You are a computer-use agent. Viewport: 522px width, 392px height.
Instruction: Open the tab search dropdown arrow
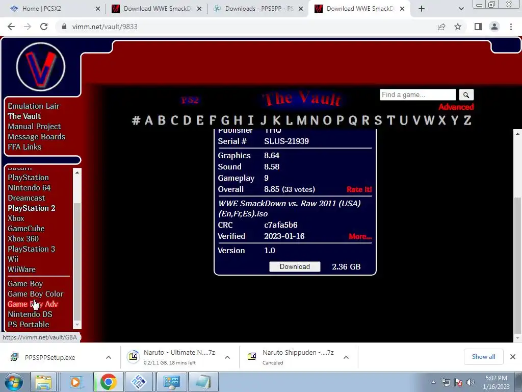coord(461,9)
